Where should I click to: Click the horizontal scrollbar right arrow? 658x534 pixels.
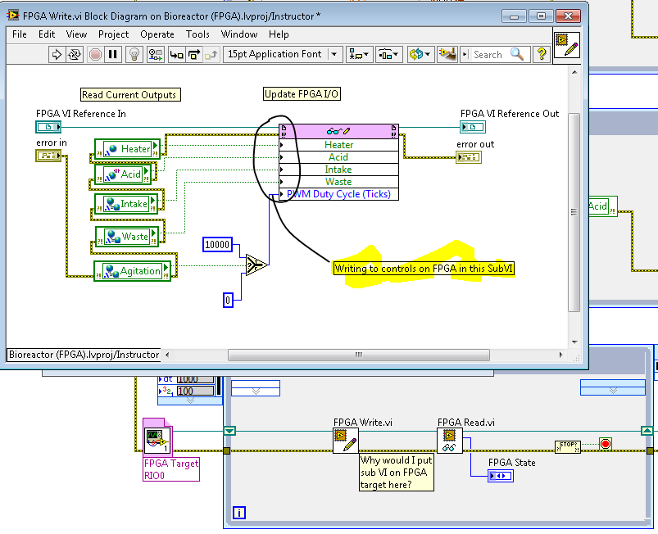[561, 355]
